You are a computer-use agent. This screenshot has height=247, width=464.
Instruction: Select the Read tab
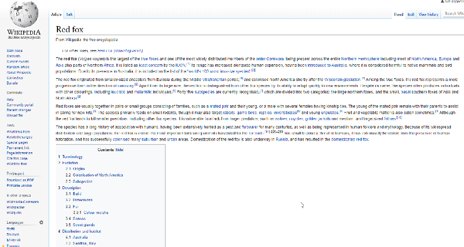[398, 14]
